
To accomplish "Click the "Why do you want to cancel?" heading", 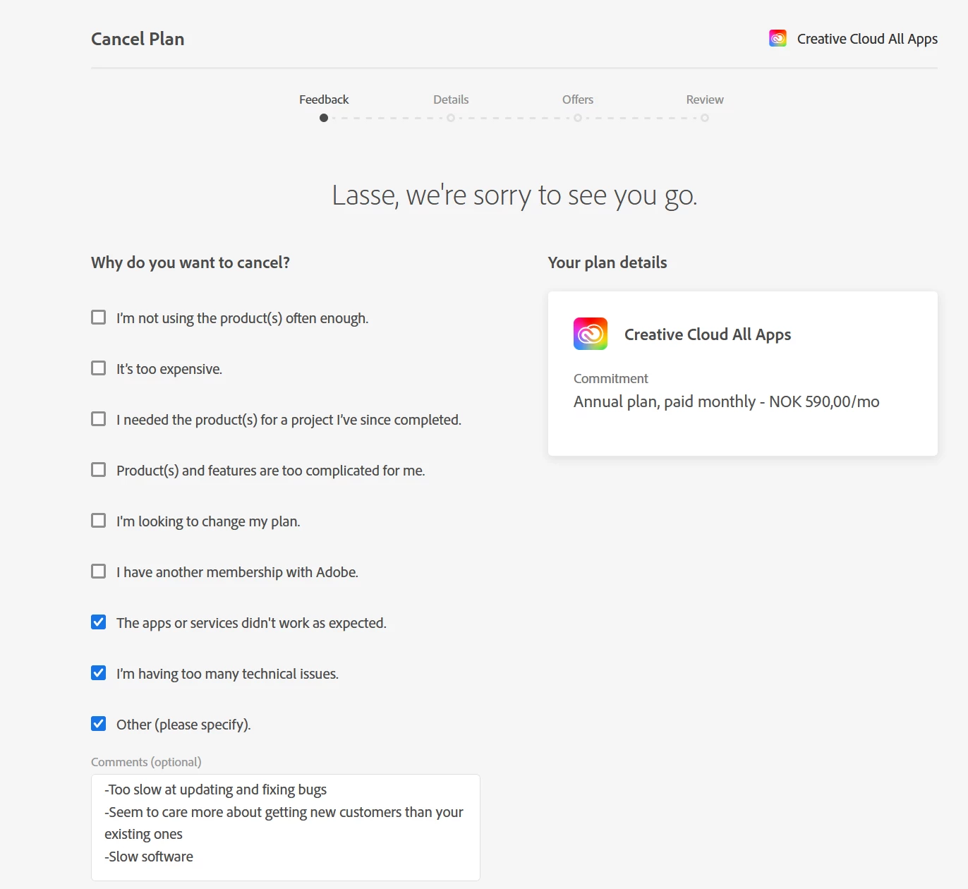I will click(x=190, y=262).
